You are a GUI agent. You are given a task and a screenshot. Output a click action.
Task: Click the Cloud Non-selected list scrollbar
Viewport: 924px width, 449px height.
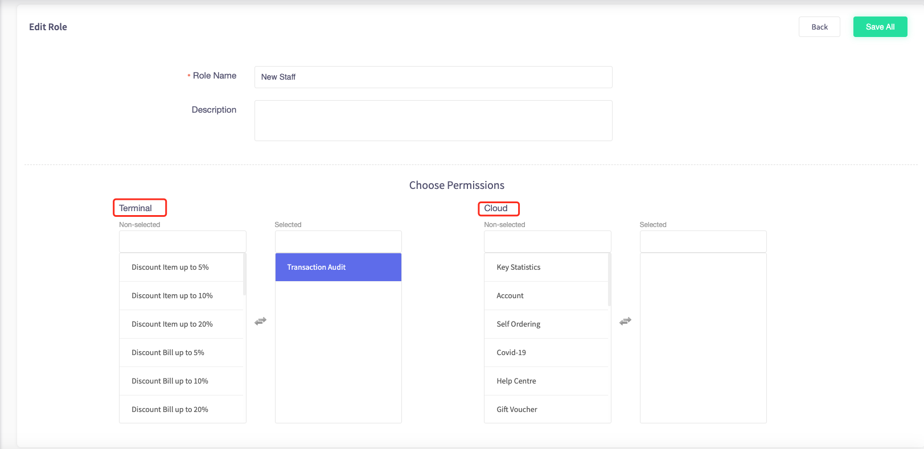(x=610, y=279)
